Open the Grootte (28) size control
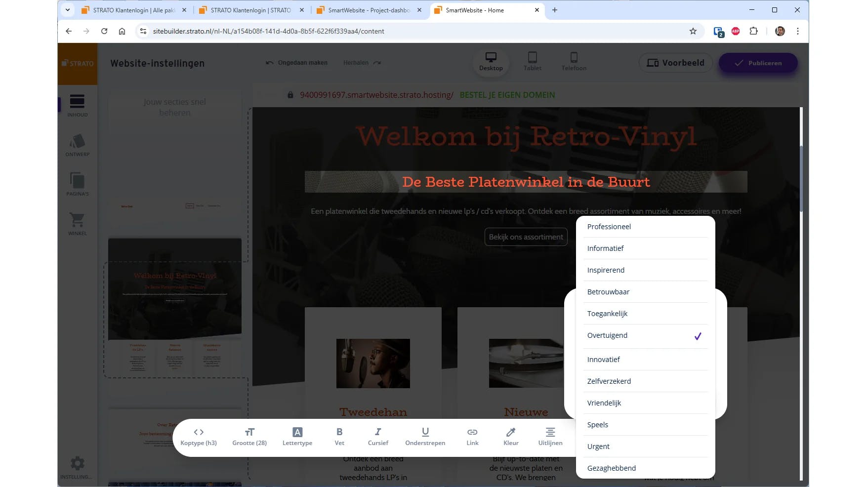Screen dimensions: 866x487 [249, 437]
